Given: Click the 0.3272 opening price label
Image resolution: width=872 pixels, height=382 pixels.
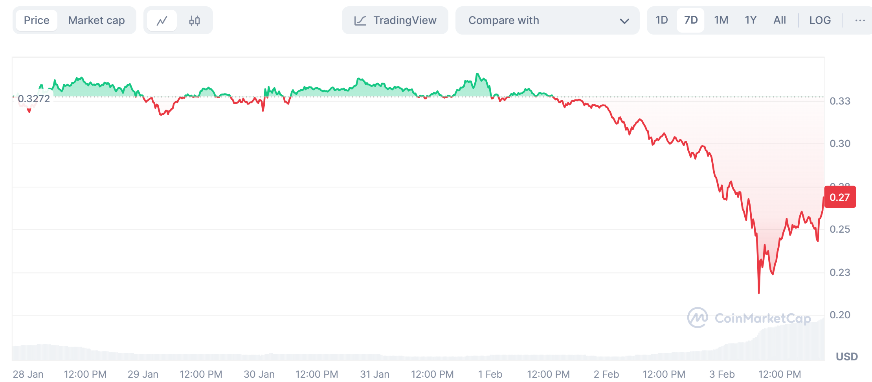Looking at the screenshot, I should click(x=34, y=99).
